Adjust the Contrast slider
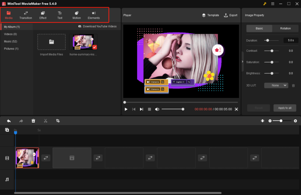Screen dimensions: 301x195 tap(272, 51)
